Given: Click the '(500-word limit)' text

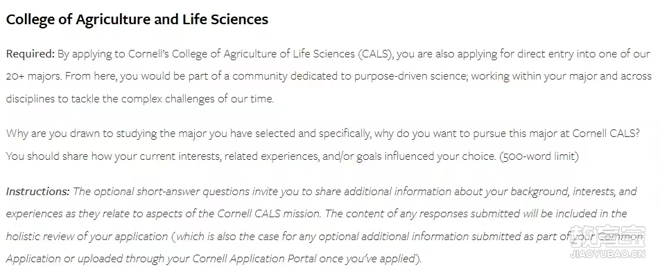Looking at the screenshot, I should pos(539,156).
